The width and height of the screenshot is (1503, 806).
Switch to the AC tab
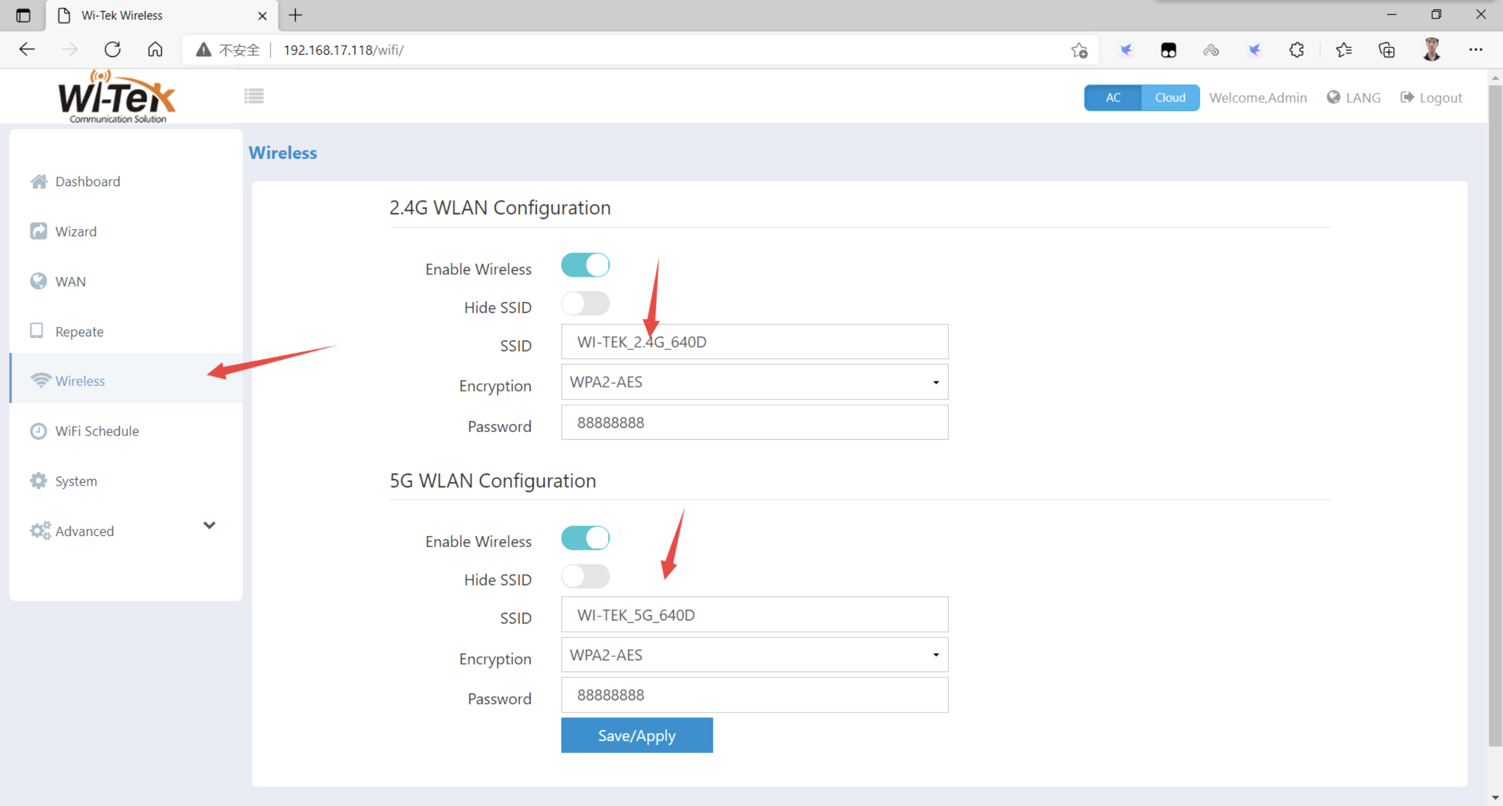(1113, 98)
